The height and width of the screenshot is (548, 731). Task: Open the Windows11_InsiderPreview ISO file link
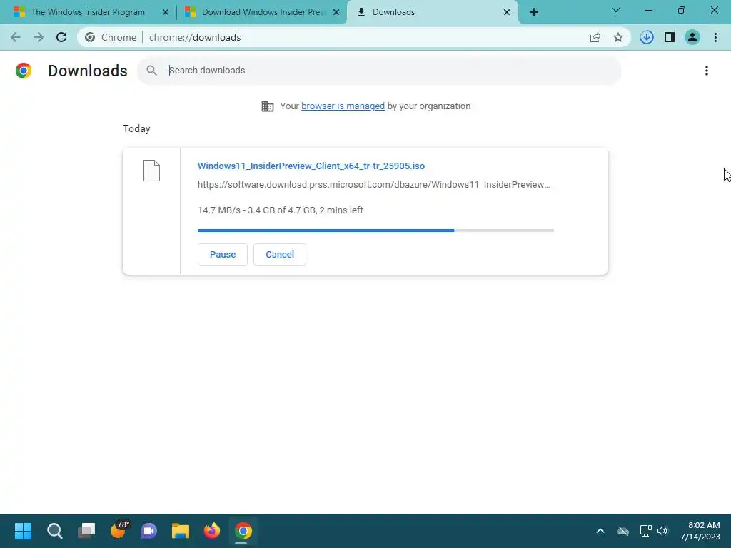click(x=311, y=166)
